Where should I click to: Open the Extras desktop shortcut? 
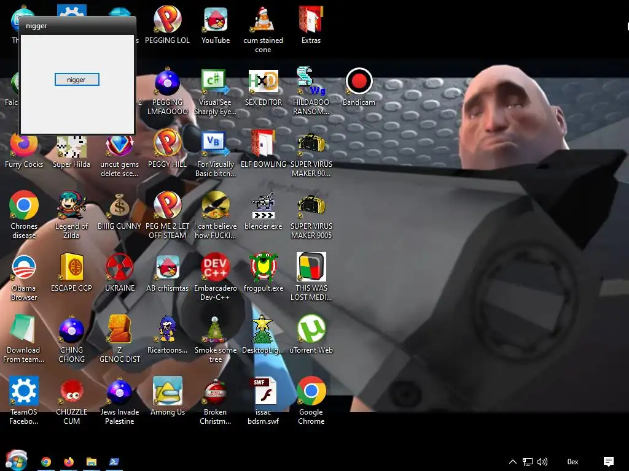click(311, 20)
